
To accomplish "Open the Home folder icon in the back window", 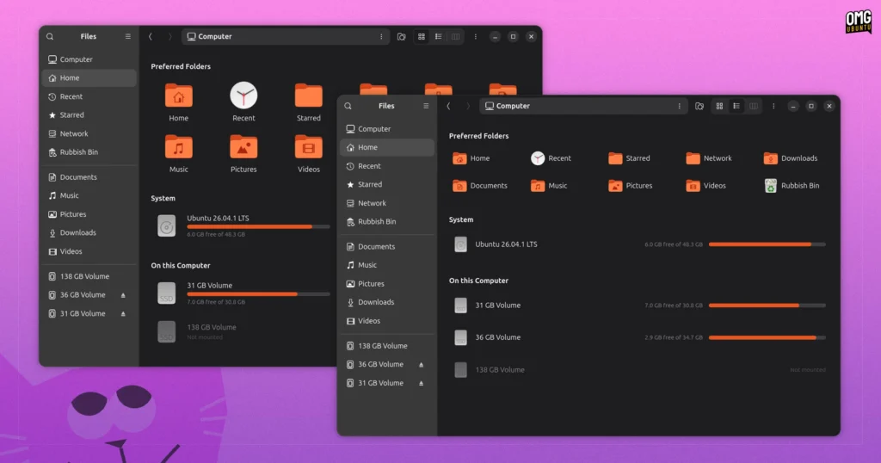I will tap(179, 96).
